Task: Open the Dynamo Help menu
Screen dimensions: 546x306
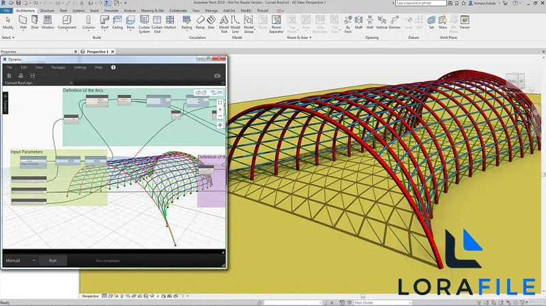Action: click(x=99, y=67)
